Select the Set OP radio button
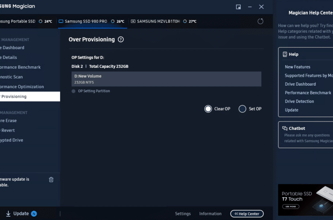Image resolution: width=333 pixels, height=220 pixels. (x=242, y=109)
